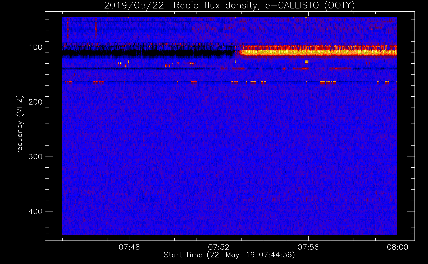
Task: Click the Start Time axis caption
Action: tap(229, 255)
